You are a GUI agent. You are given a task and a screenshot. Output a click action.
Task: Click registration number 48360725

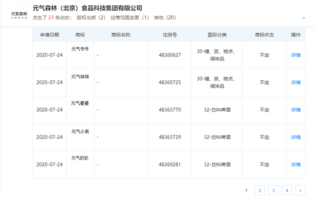pos(170,82)
